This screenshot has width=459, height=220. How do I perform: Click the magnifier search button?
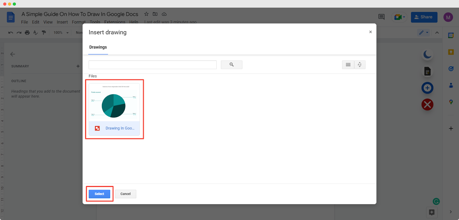(x=232, y=65)
